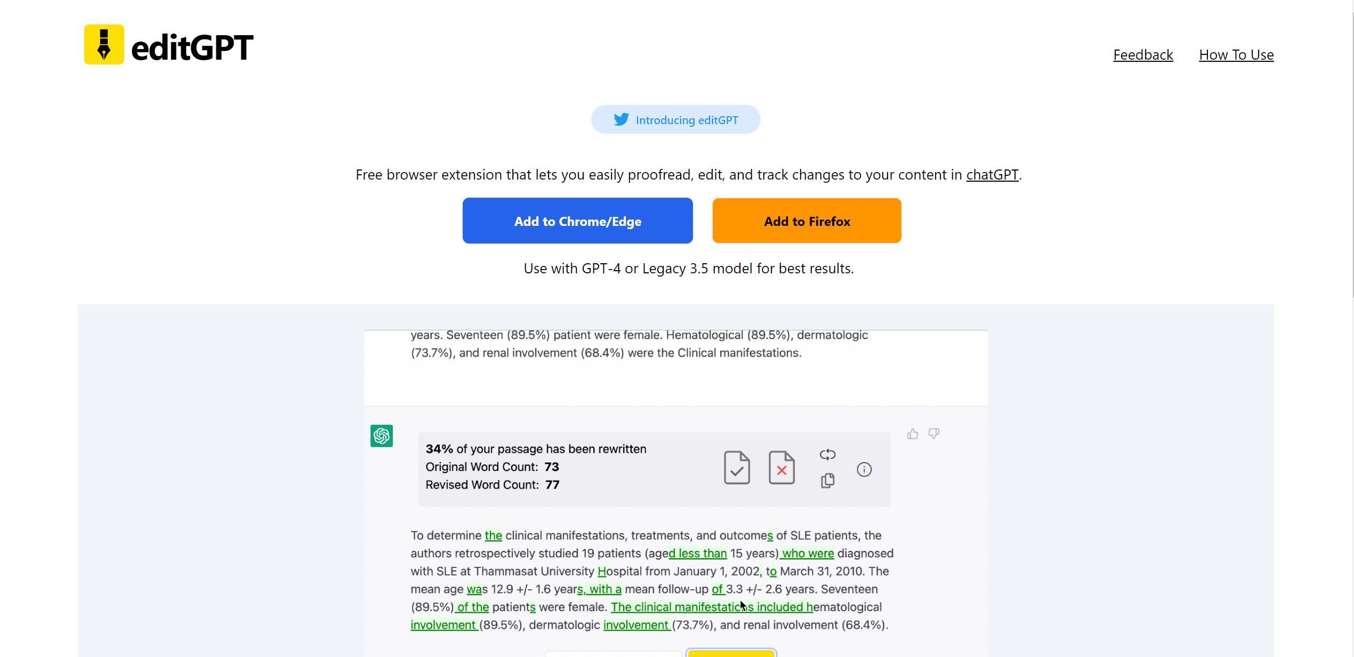This screenshot has height=657, width=1354.
Task: Click Add to Firefox button
Action: click(x=807, y=220)
